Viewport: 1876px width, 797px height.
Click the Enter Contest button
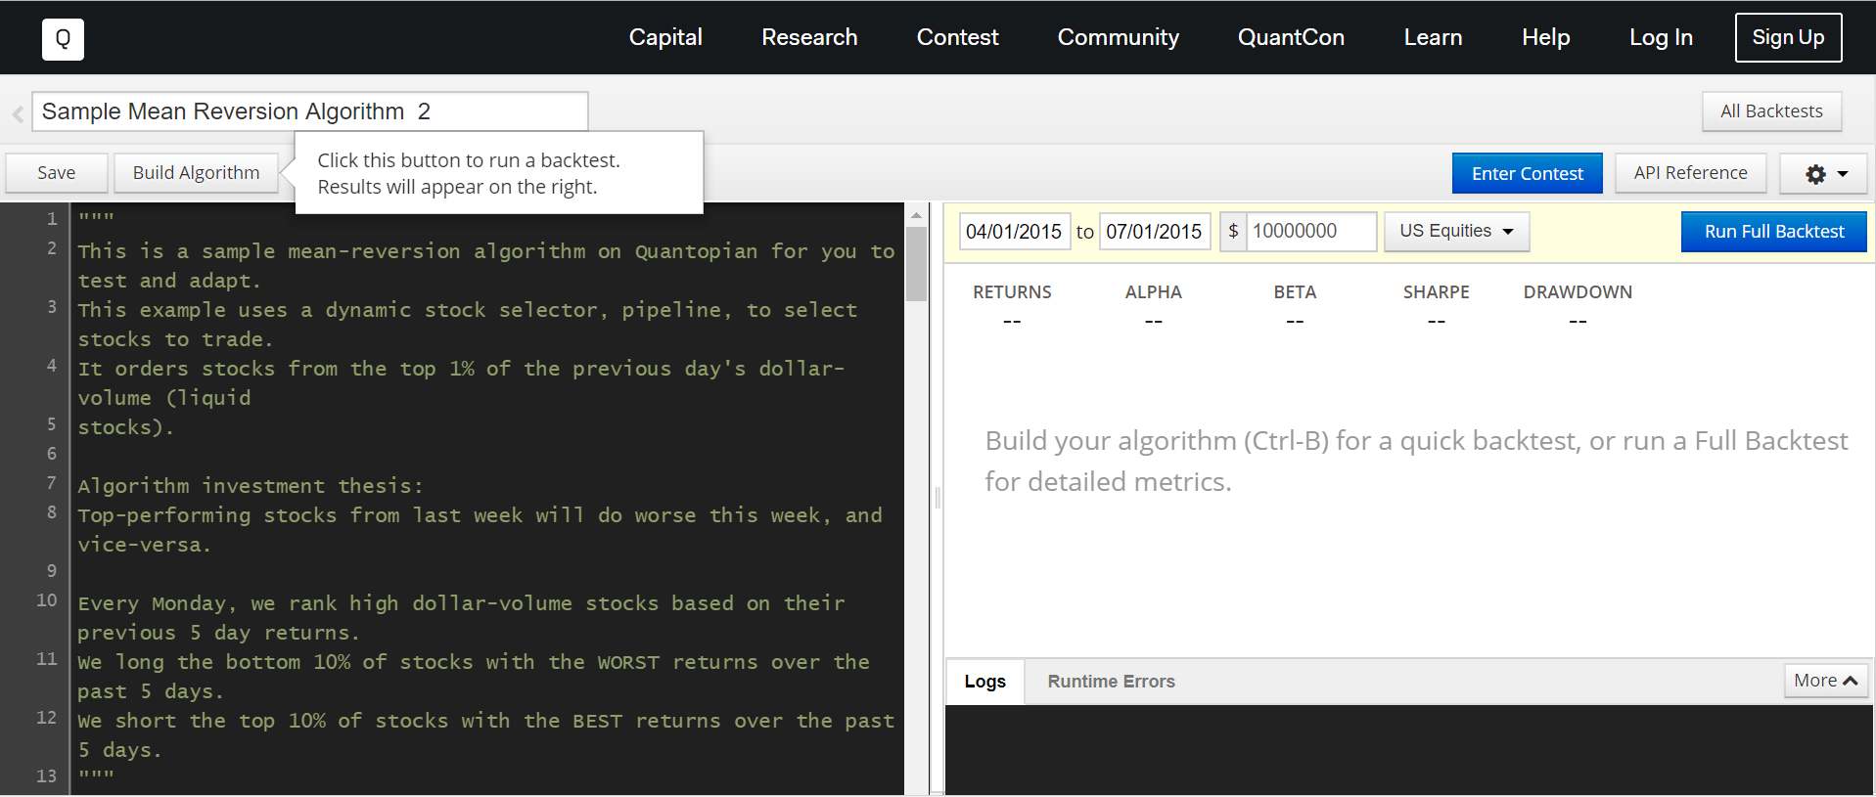click(x=1527, y=173)
